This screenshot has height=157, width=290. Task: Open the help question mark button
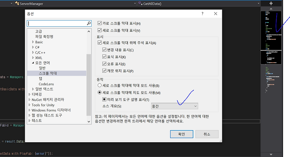pyautogui.click(x=203, y=14)
